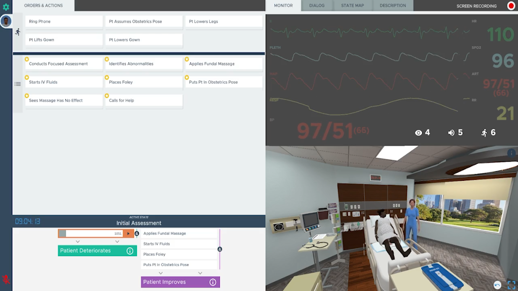Enter fullscreen for the 3D room view
518x291 pixels.
coord(511,285)
